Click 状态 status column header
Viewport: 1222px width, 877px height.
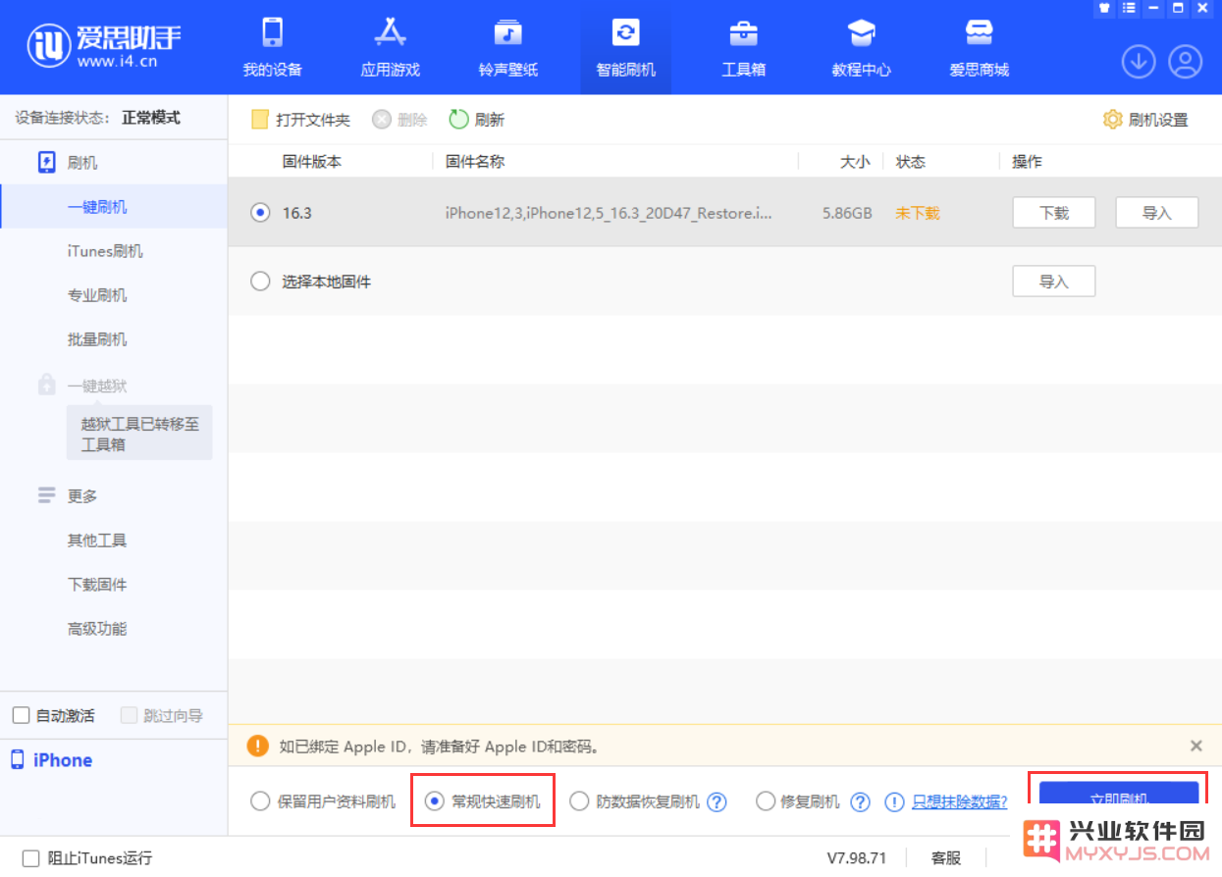tap(911, 162)
